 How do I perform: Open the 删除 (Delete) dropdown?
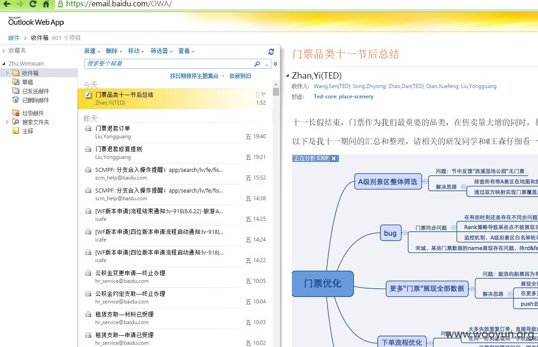pyautogui.click(x=114, y=51)
